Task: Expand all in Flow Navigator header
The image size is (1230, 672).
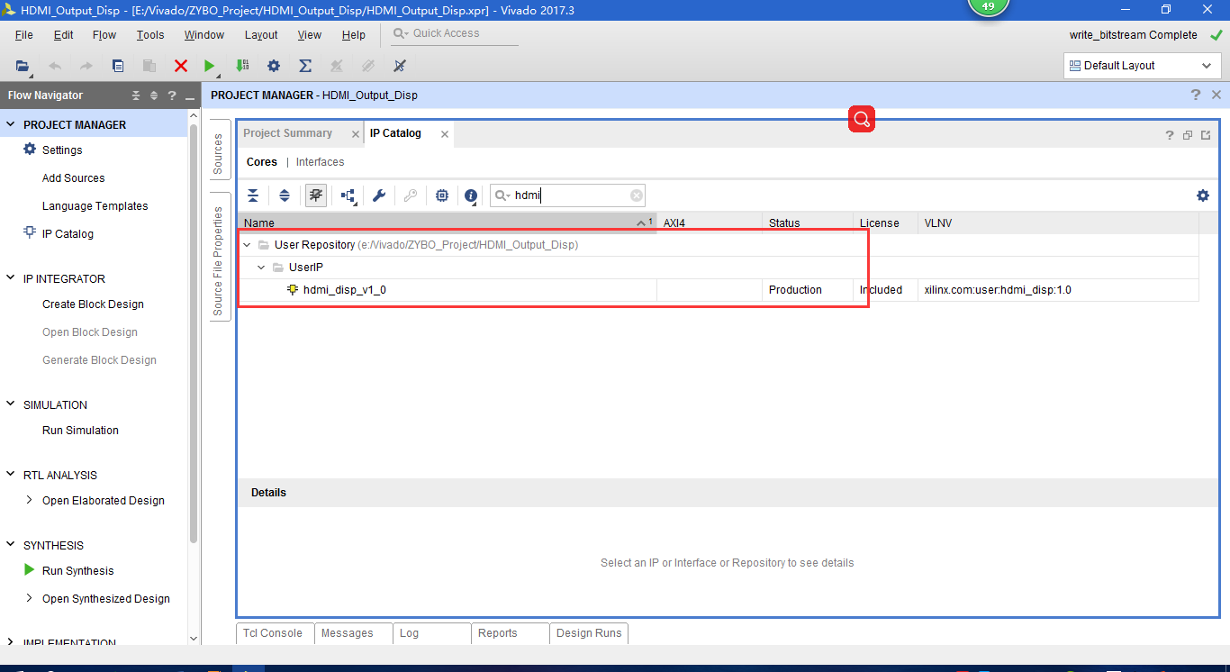Action: point(154,95)
